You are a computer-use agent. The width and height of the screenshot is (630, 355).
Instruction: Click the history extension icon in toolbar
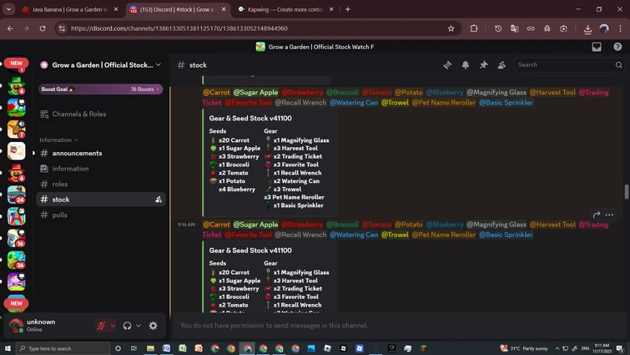[x=498, y=28]
